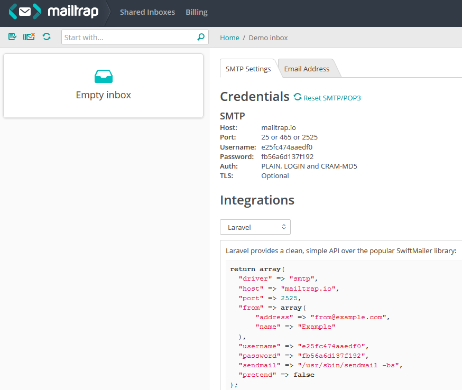Open Shared Inboxes in the top menu
The width and height of the screenshot is (462, 390).
(x=147, y=12)
